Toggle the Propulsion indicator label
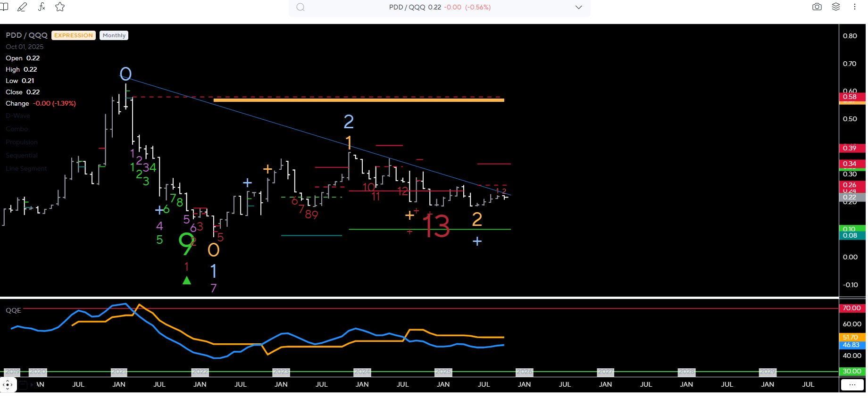Screen dimensions: 868x398 22,142
